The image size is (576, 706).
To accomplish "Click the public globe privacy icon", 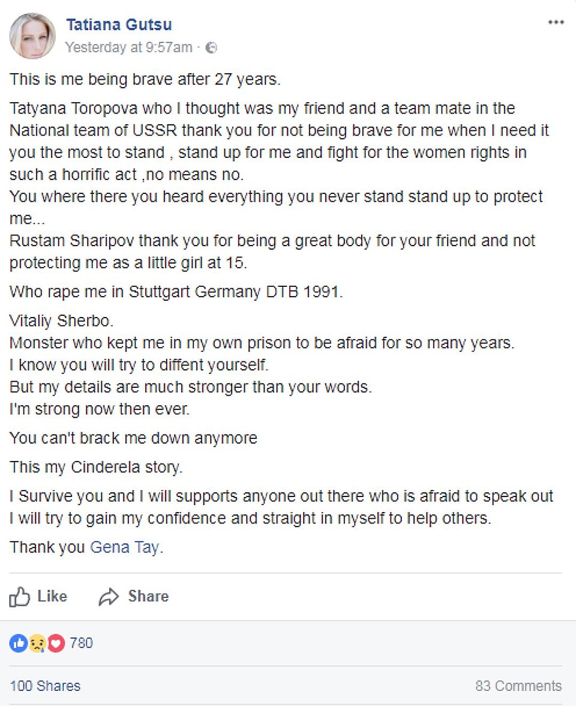I will (x=211, y=48).
